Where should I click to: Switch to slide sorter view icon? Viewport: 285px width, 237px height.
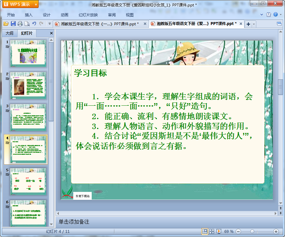(x=212, y=231)
